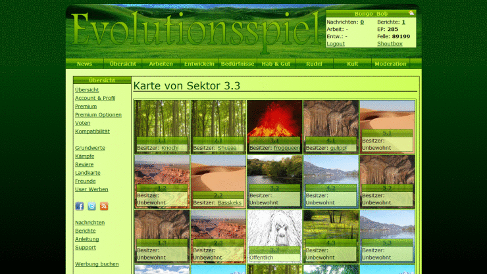Open the Shoutbox link
The width and height of the screenshot is (487, 274).
[x=390, y=44]
